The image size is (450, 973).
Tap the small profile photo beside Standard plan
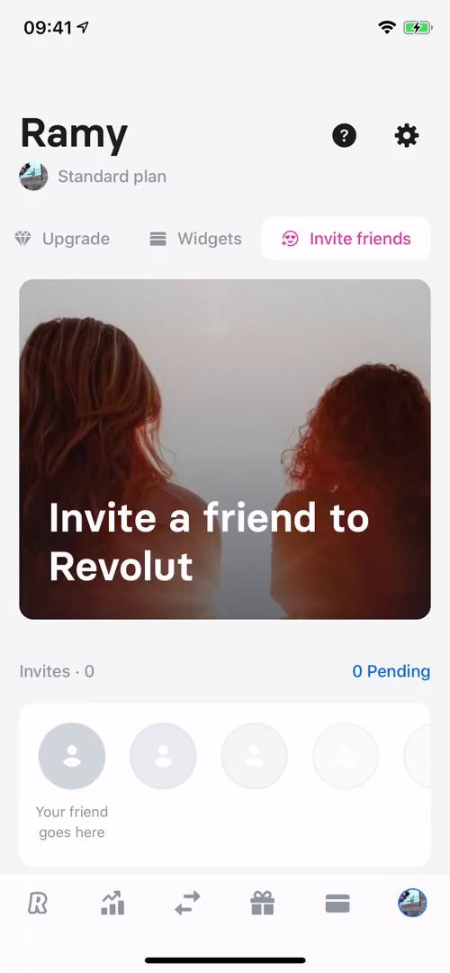(33, 177)
